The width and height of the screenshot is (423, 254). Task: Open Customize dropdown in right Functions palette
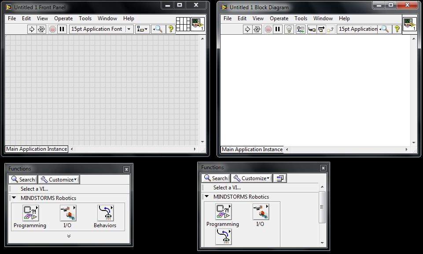tap(252, 178)
